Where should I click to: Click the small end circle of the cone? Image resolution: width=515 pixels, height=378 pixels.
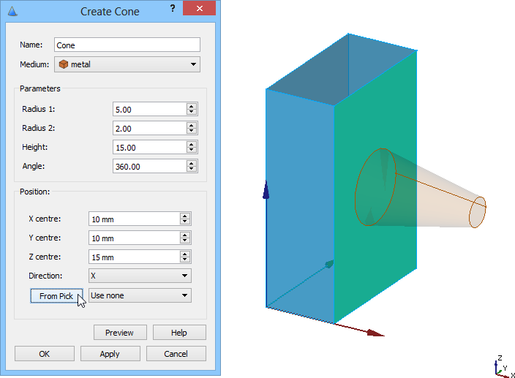click(477, 212)
